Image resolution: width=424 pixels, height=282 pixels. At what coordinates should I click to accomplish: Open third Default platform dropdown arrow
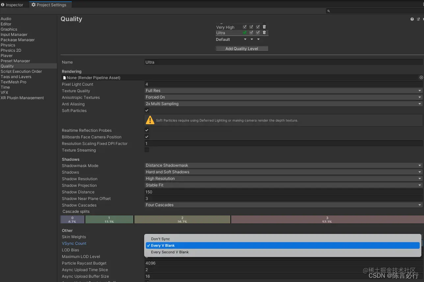pos(258,39)
